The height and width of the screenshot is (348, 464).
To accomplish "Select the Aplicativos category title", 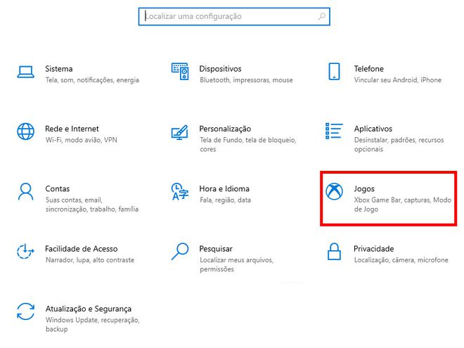I will point(373,129).
